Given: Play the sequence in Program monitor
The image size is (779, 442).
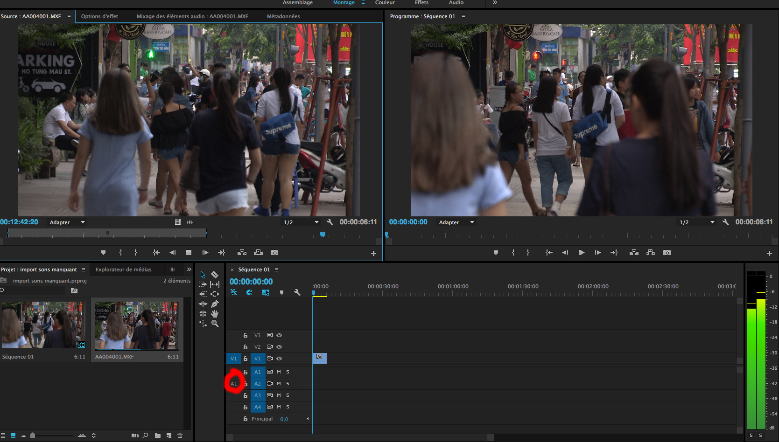Looking at the screenshot, I should [581, 253].
